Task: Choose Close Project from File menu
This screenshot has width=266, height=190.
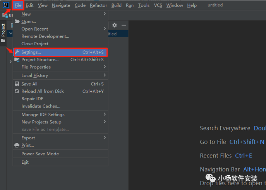Action: [35, 44]
